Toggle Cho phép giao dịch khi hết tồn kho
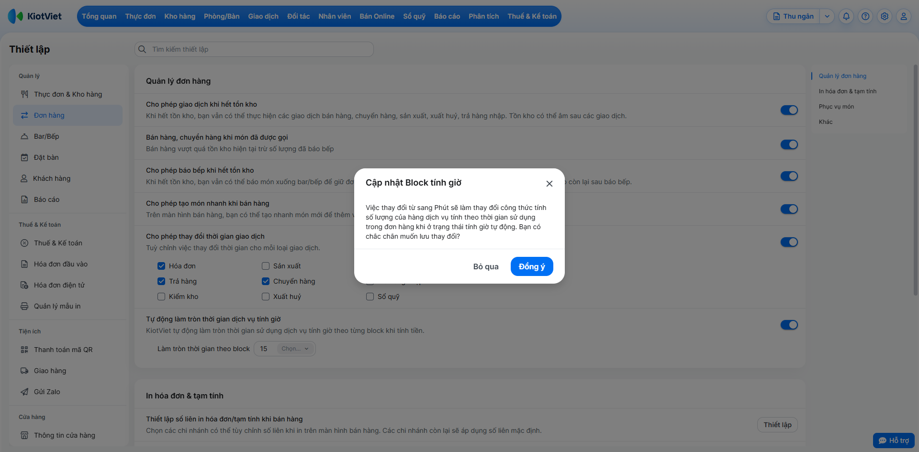The image size is (919, 452). tap(789, 110)
